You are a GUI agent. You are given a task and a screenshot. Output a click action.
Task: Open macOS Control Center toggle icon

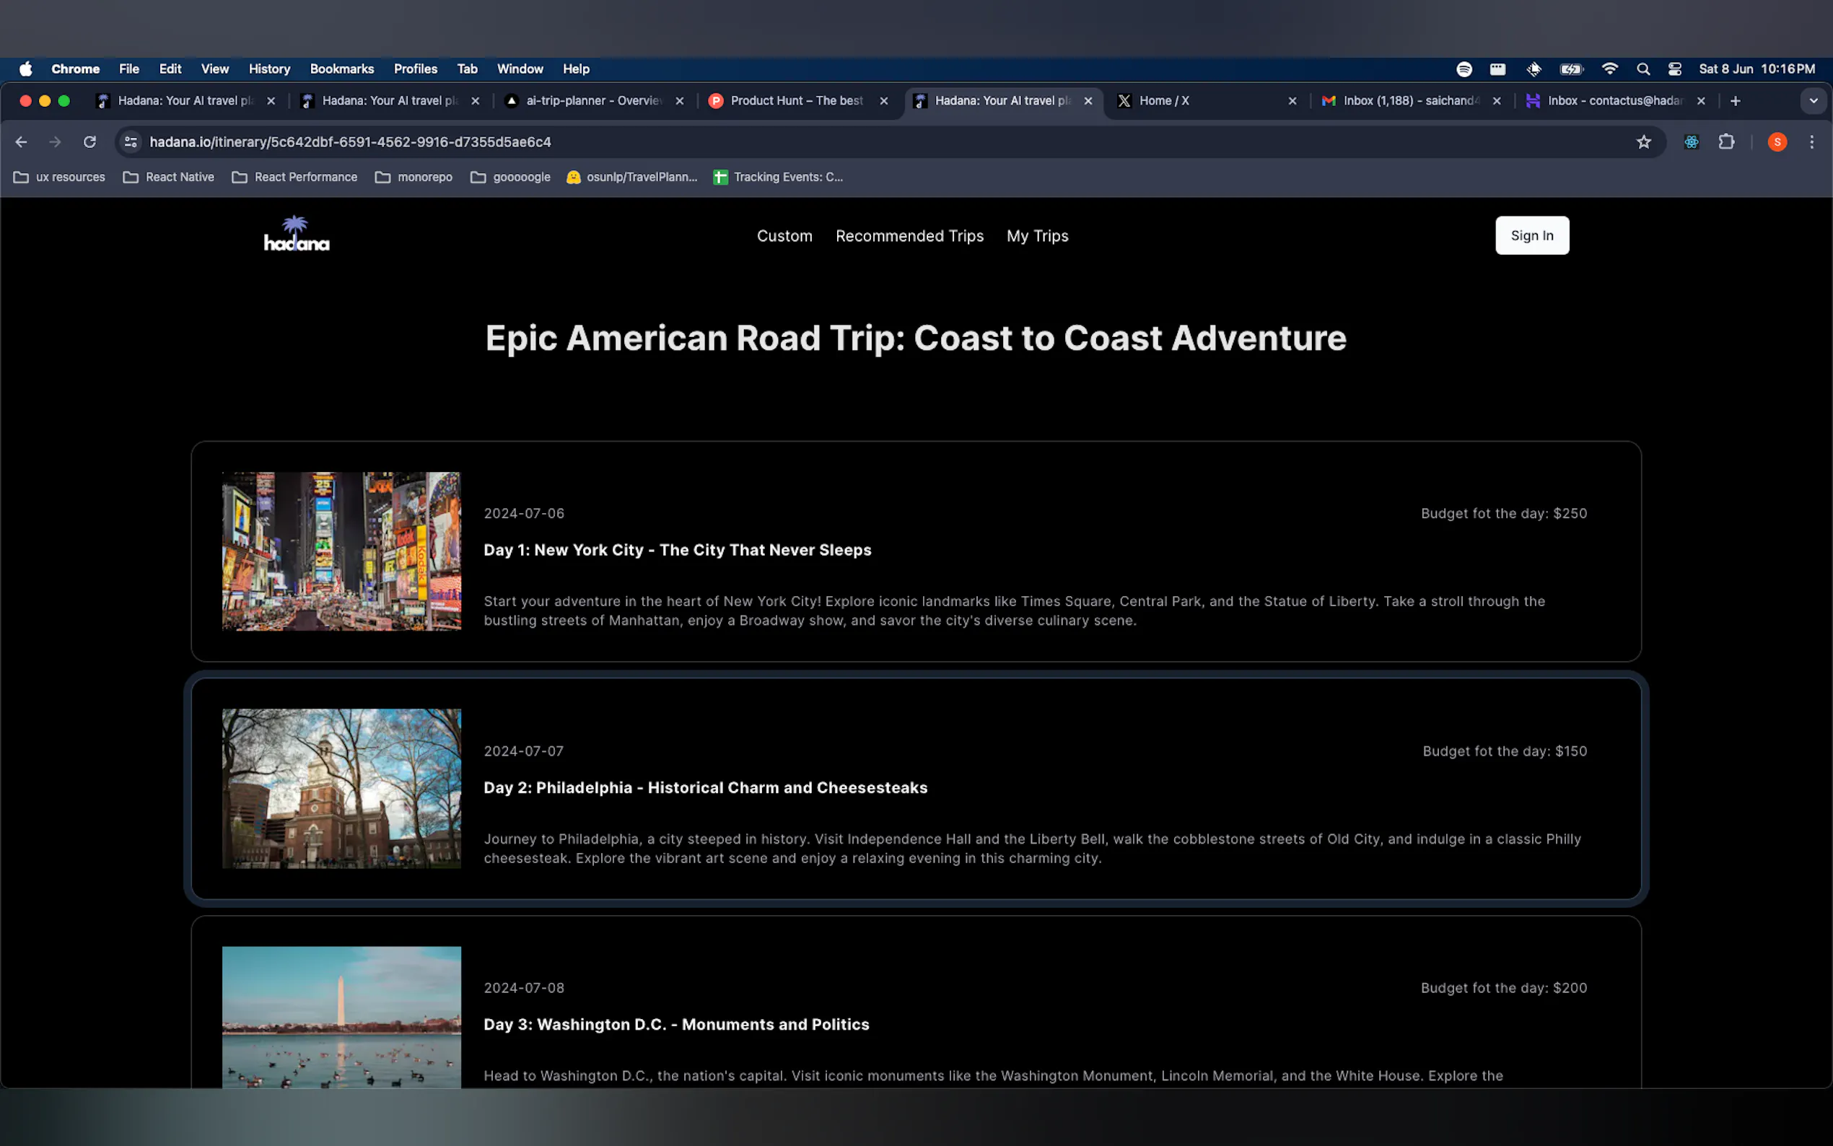click(x=1675, y=69)
